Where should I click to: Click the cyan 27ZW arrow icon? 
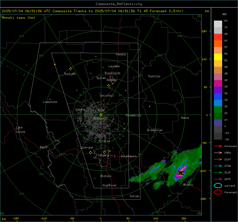coord(218,166)
